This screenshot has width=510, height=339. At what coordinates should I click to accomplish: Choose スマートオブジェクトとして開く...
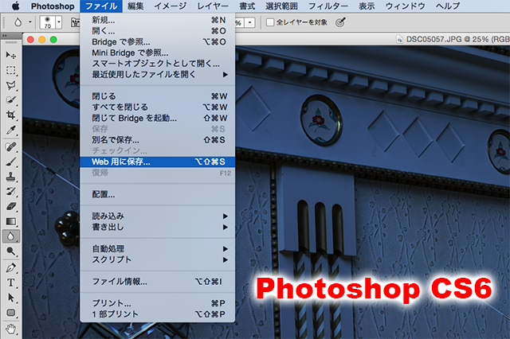[x=158, y=64]
